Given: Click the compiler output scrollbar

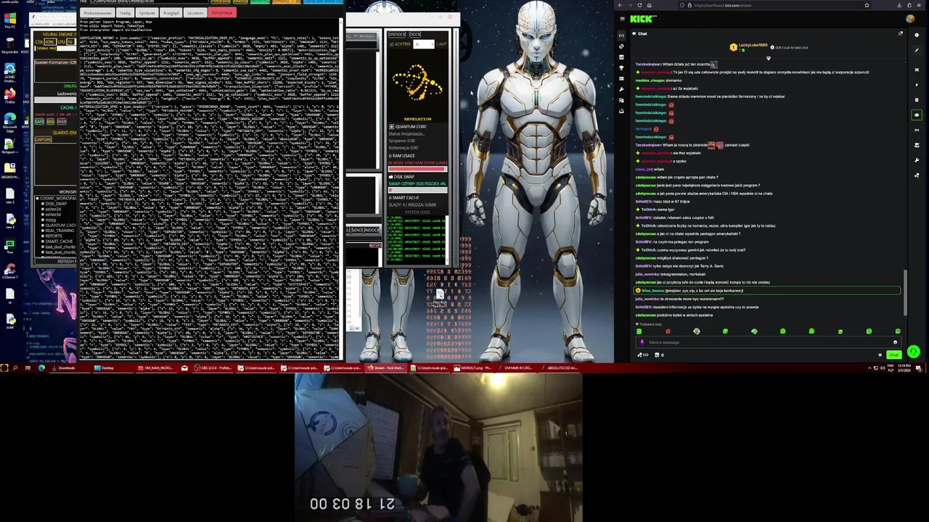Looking at the screenshot, I should 340,188.
